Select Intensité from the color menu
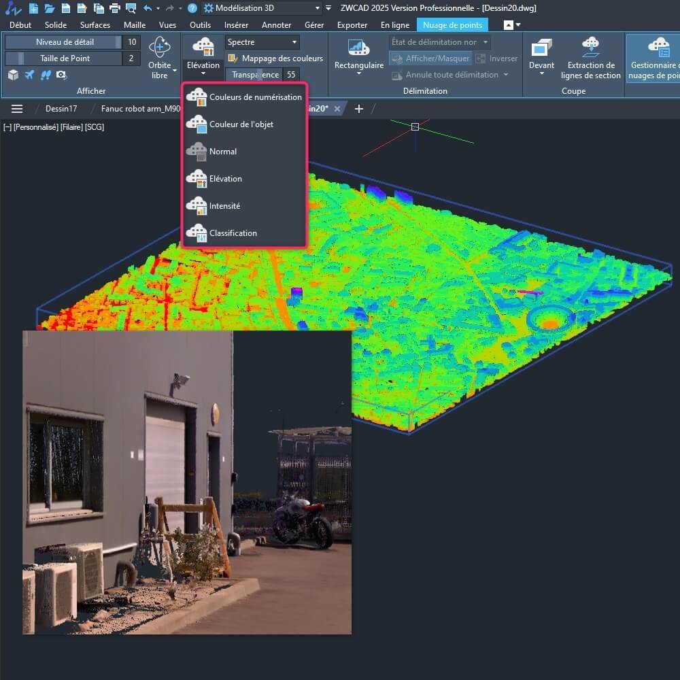The image size is (680, 680). (x=224, y=206)
